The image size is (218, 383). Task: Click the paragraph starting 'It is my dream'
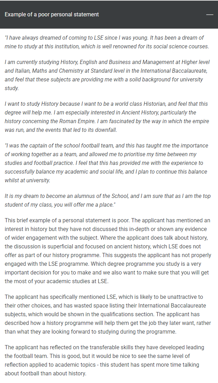[x=107, y=200]
